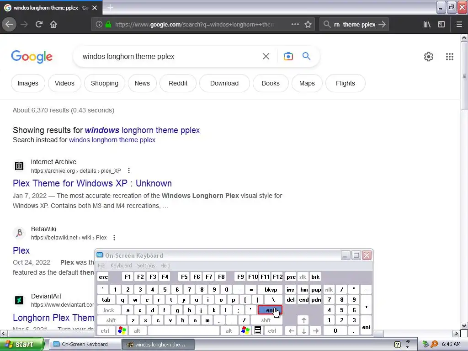Clear the Google search box text

click(266, 56)
